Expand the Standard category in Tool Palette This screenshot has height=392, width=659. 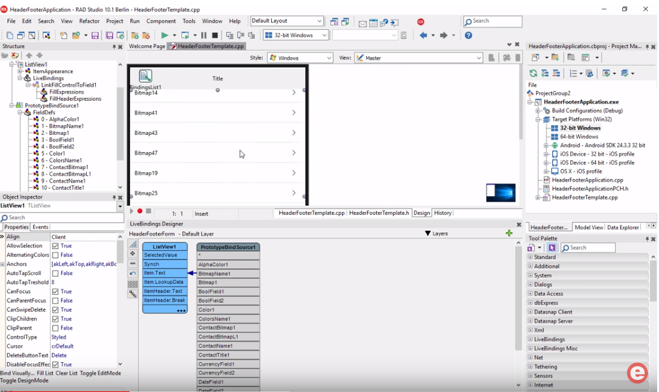tap(530, 257)
